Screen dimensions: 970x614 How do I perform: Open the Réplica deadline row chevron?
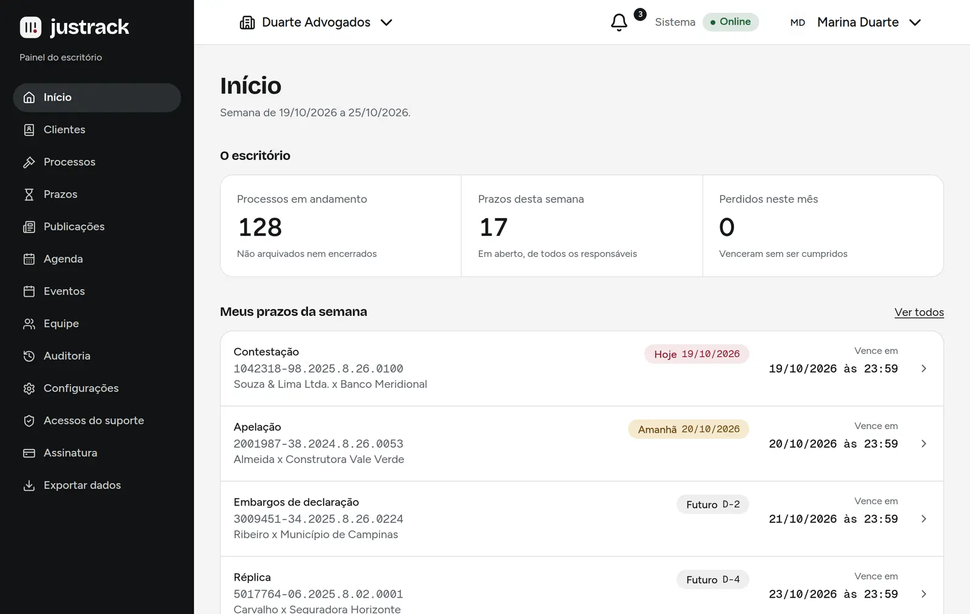(x=923, y=594)
